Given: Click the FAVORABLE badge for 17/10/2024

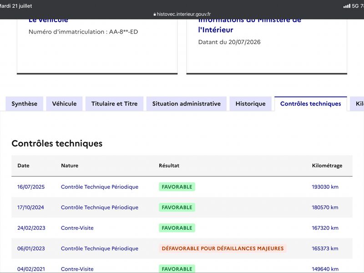Looking at the screenshot, I should coord(177,207).
